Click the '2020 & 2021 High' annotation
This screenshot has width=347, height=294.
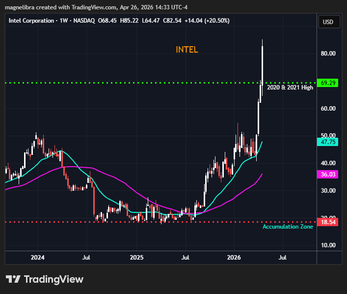[290, 88]
